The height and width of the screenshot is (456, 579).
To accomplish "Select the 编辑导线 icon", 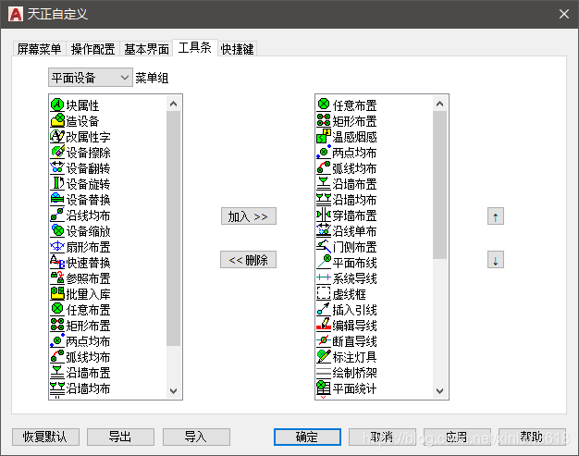I will [x=324, y=326].
